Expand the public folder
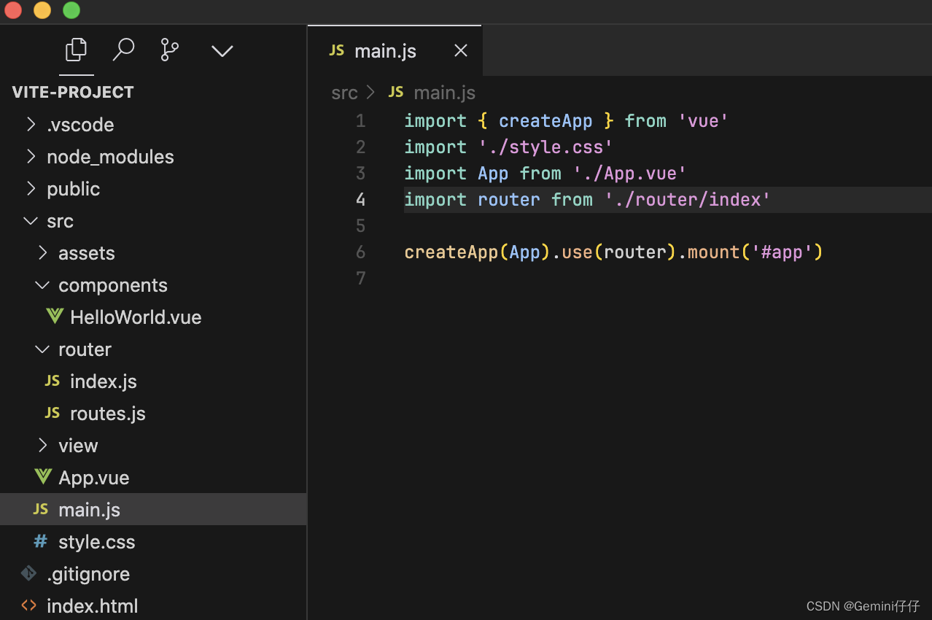This screenshot has height=620, width=932. pyautogui.click(x=31, y=188)
